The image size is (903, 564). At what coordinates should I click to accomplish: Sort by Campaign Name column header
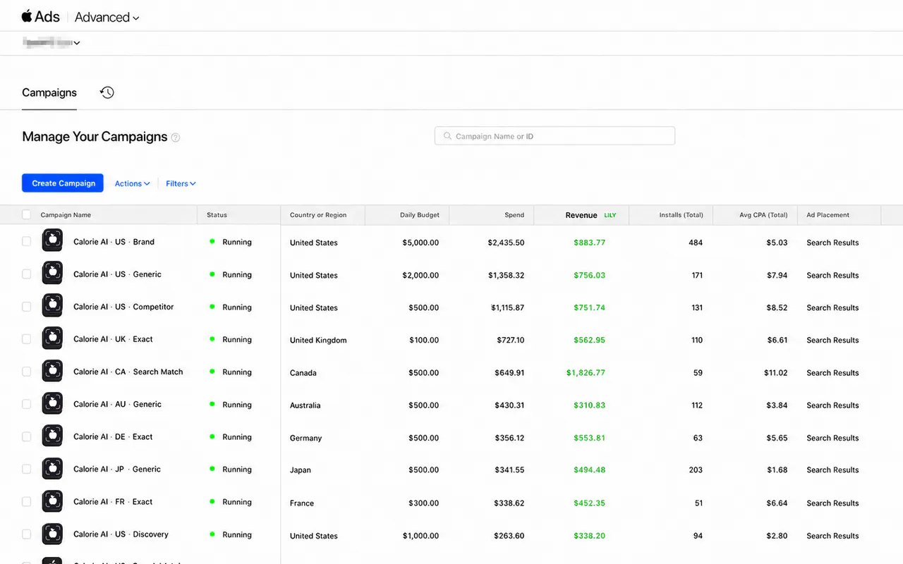point(66,215)
